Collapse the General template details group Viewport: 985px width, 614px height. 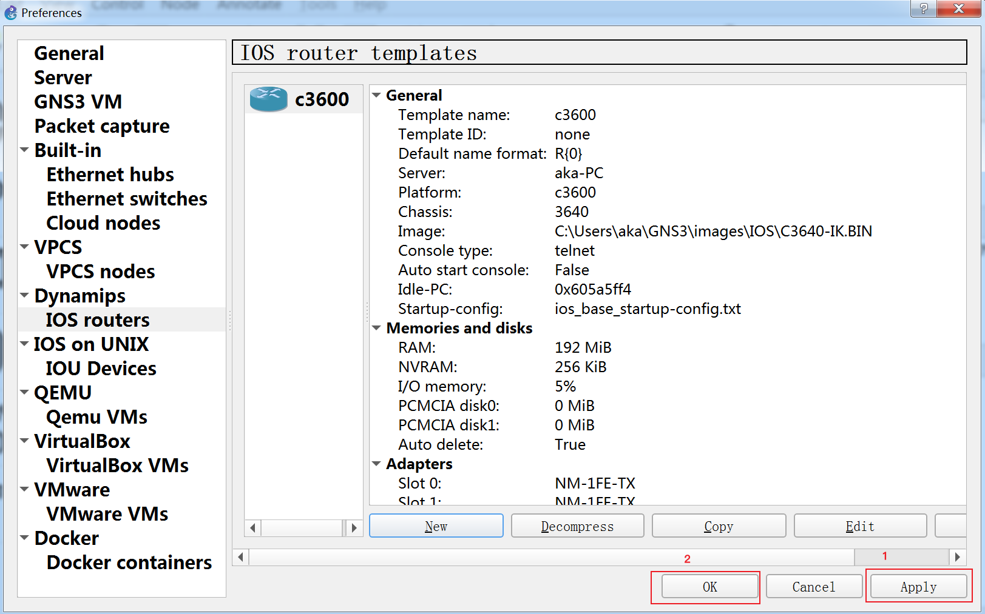click(x=376, y=95)
